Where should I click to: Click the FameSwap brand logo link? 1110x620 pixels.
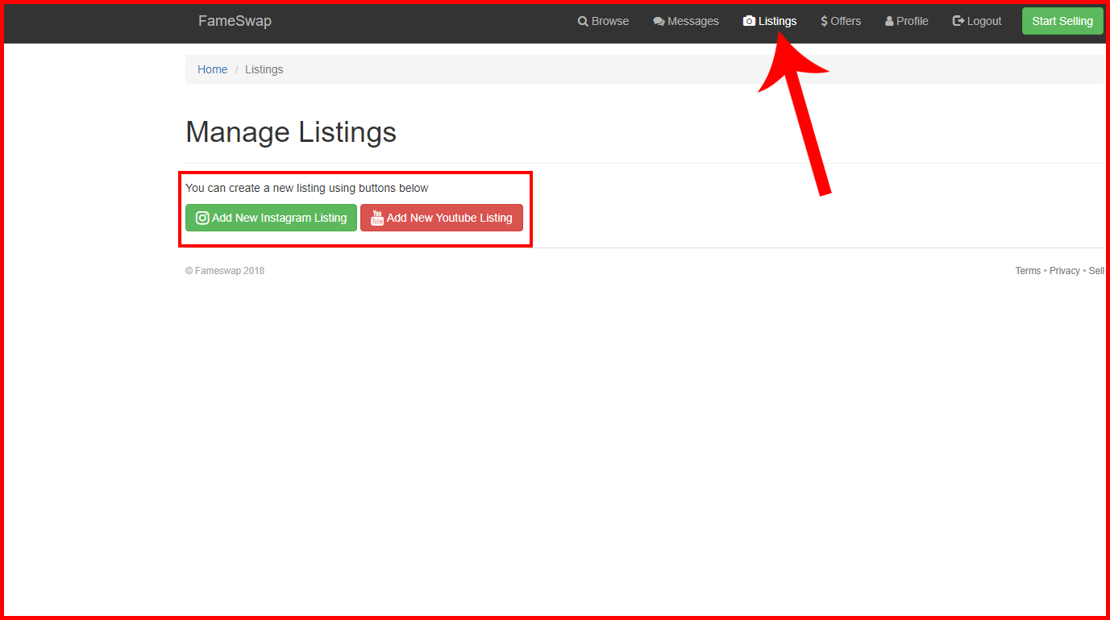click(235, 21)
